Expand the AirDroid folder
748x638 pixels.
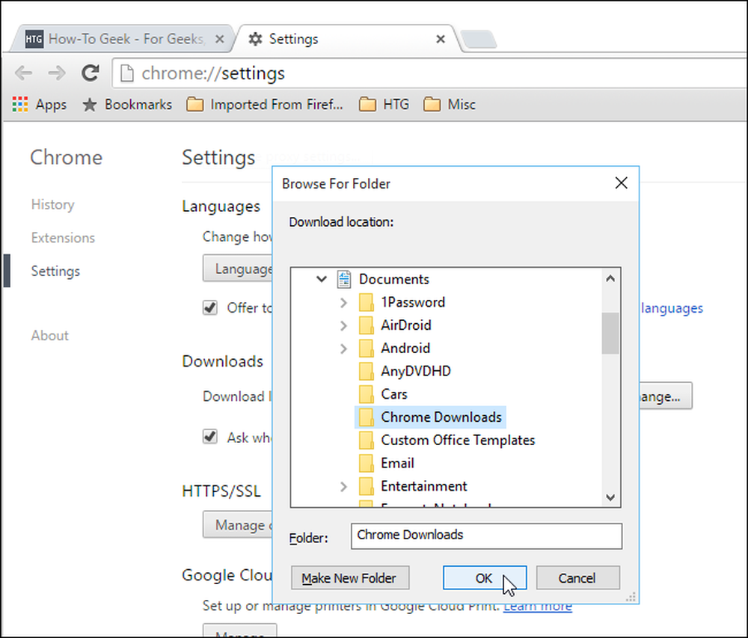coord(343,325)
